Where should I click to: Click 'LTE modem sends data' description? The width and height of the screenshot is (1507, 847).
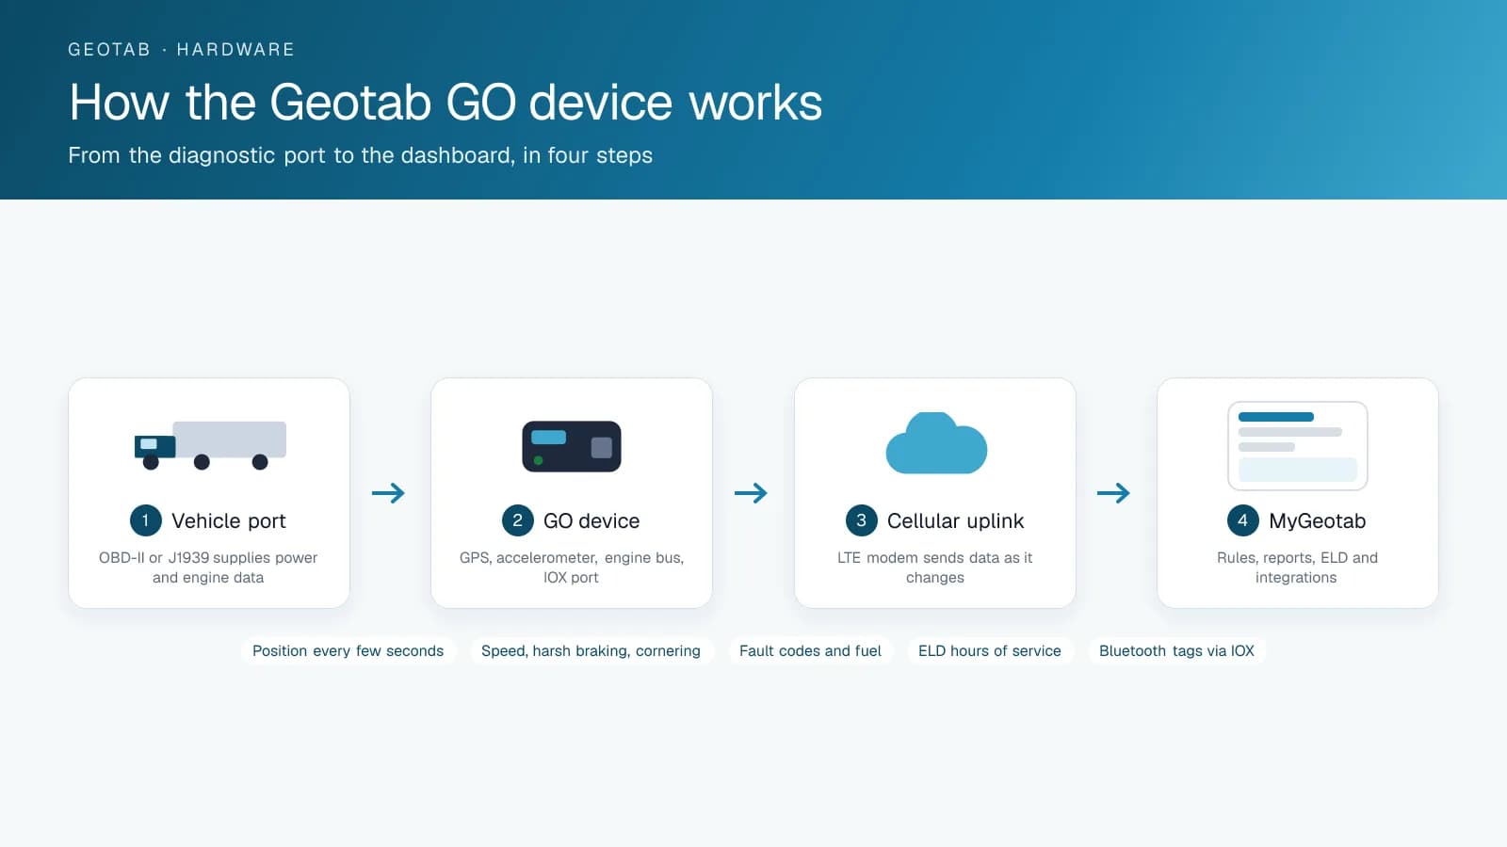coord(934,567)
